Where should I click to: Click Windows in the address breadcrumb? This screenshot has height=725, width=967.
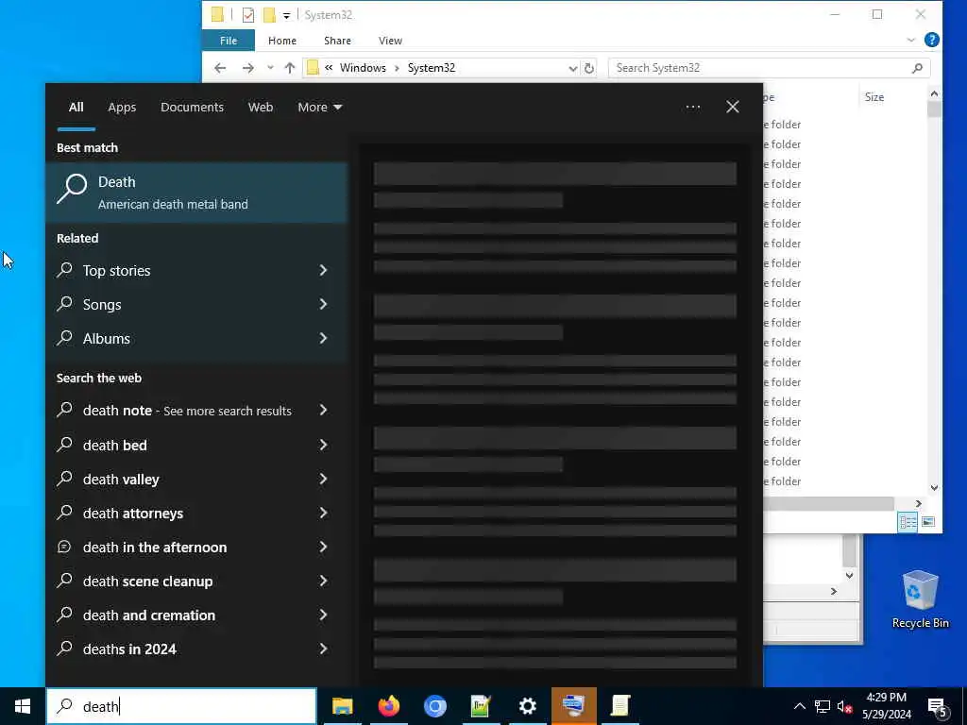coord(363,68)
